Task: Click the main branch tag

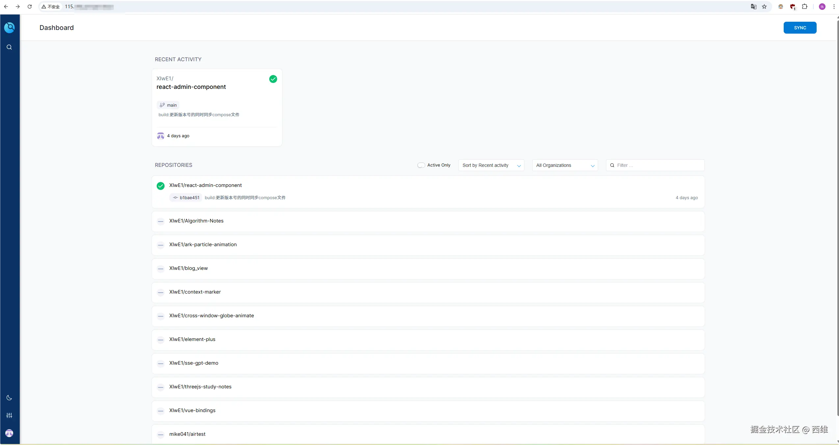Action: (168, 105)
